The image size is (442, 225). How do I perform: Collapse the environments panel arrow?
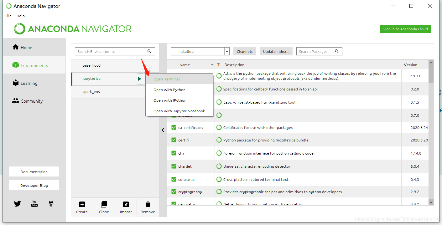[x=163, y=130]
